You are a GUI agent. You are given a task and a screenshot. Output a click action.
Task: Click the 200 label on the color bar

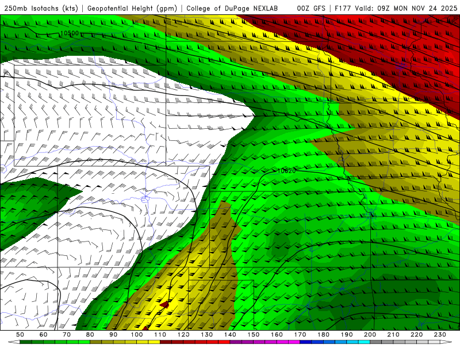click(370, 335)
